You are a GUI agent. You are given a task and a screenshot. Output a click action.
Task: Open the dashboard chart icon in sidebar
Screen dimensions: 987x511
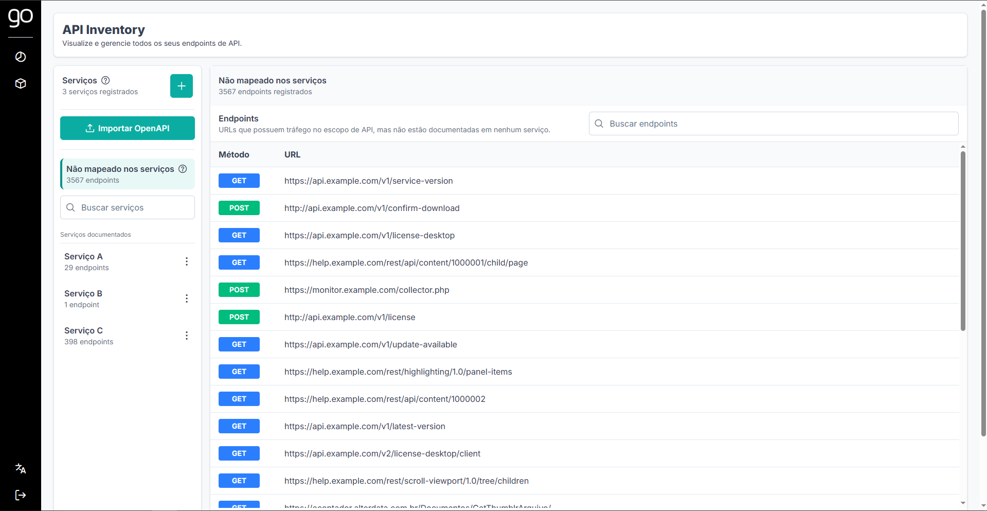pyautogui.click(x=21, y=57)
